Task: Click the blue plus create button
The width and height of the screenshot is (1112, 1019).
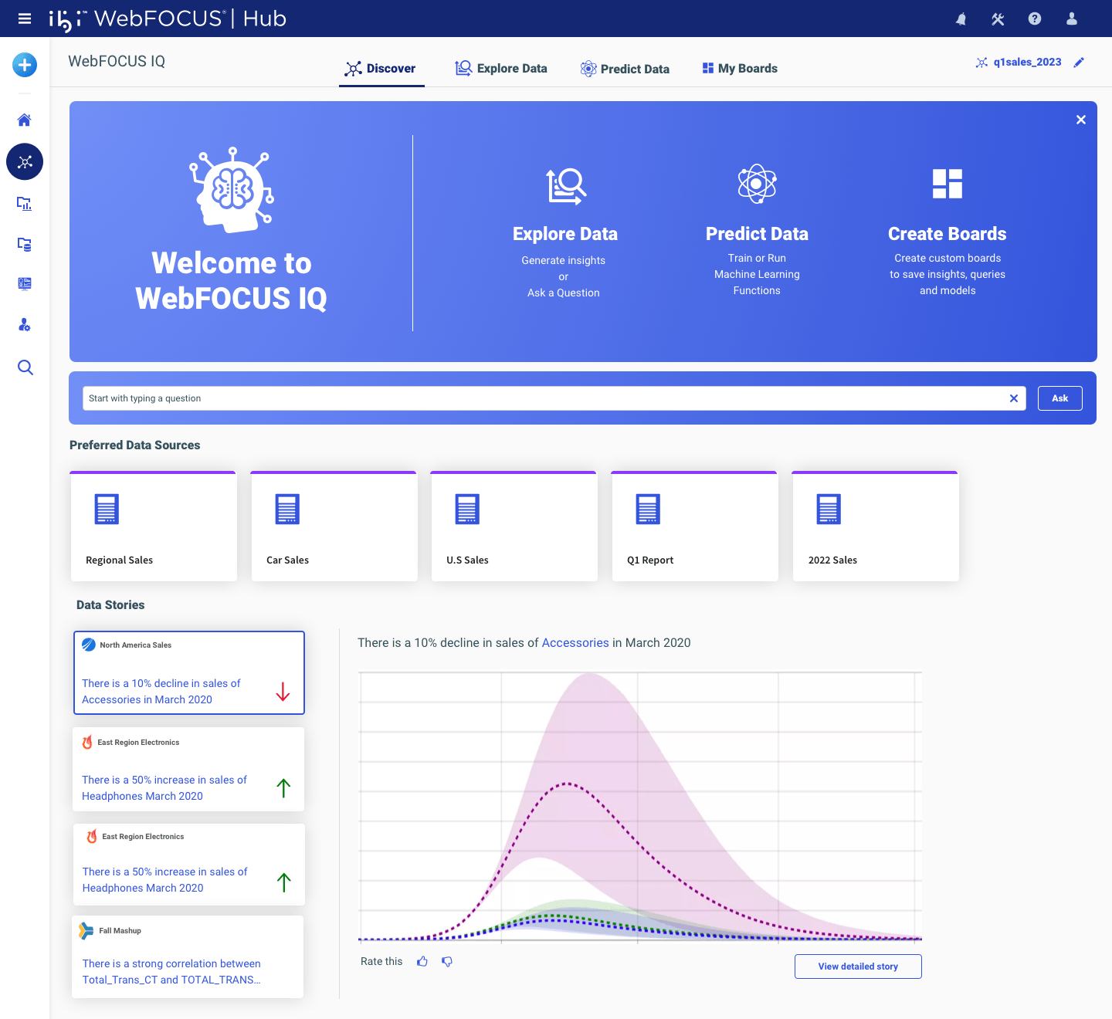Action: pos(25,64)
